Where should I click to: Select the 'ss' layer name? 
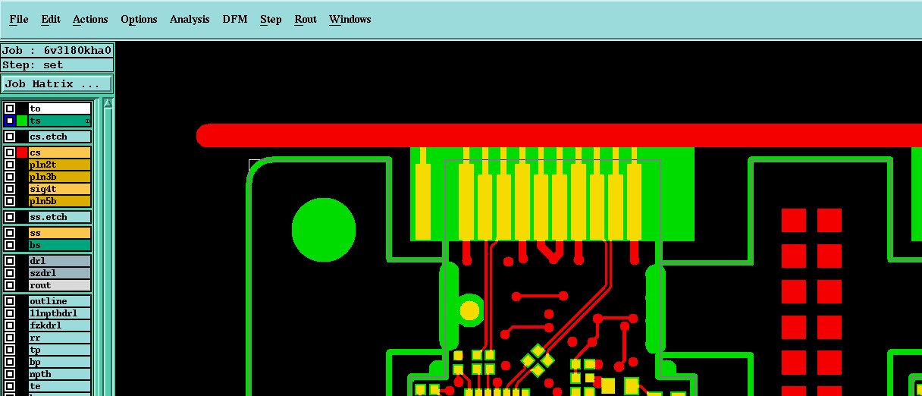(60, 233)
